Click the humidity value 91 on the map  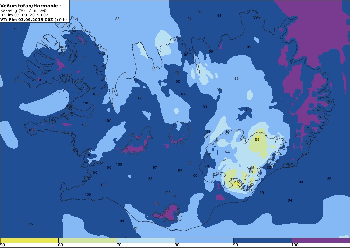tap(227, 152)
